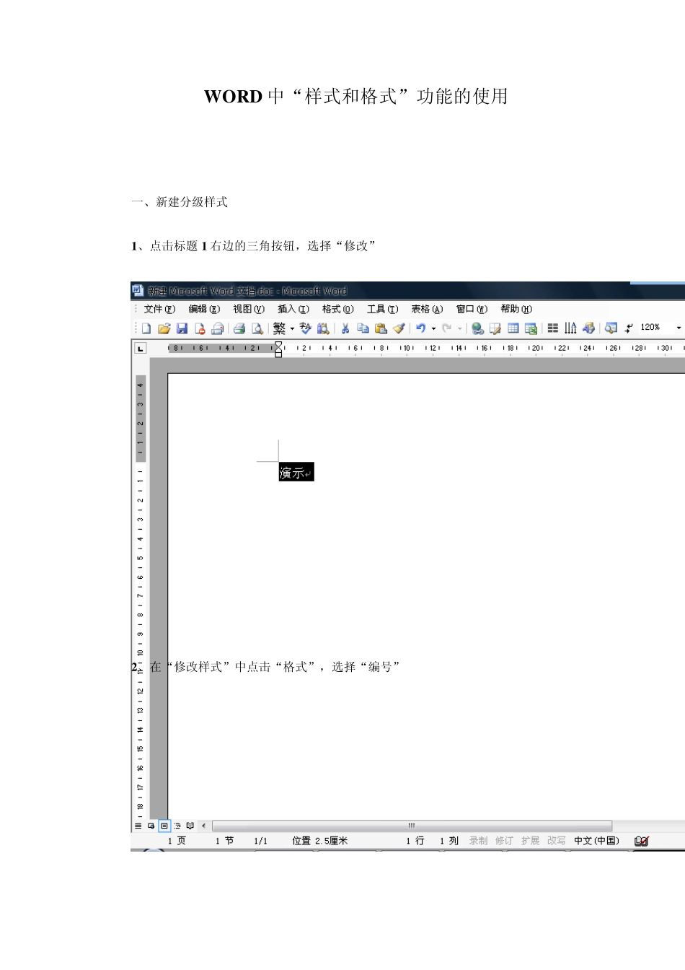Run the spelling and grammar check icon
685x970 pixels.
tap(306, 328)
